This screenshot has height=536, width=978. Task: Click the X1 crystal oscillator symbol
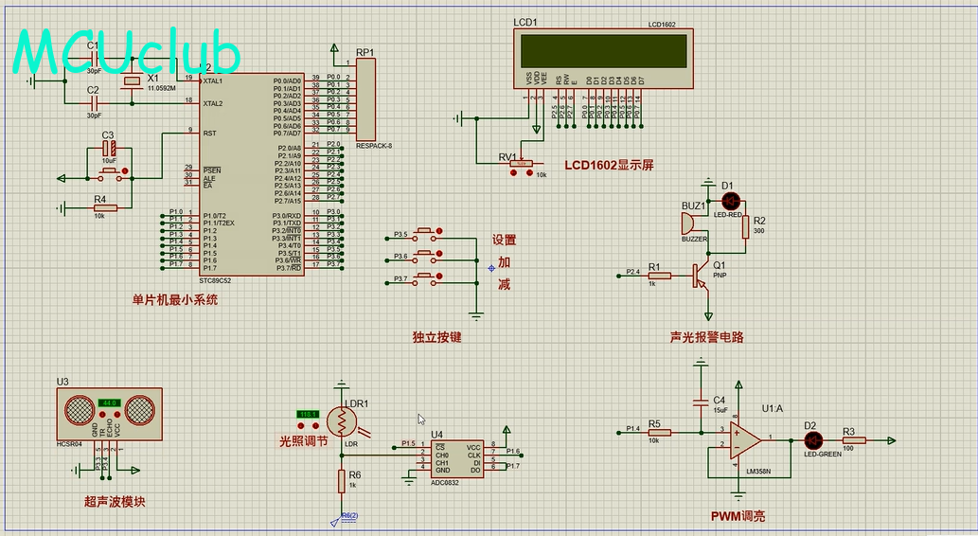(x=133, y=87)
